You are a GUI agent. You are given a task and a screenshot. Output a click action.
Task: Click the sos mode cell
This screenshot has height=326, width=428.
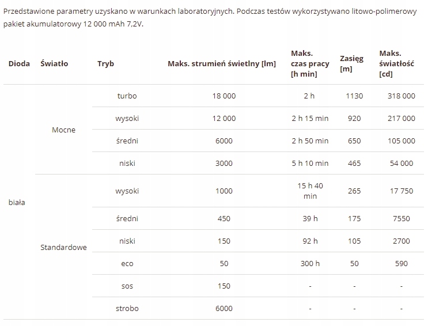coord(127,286)
